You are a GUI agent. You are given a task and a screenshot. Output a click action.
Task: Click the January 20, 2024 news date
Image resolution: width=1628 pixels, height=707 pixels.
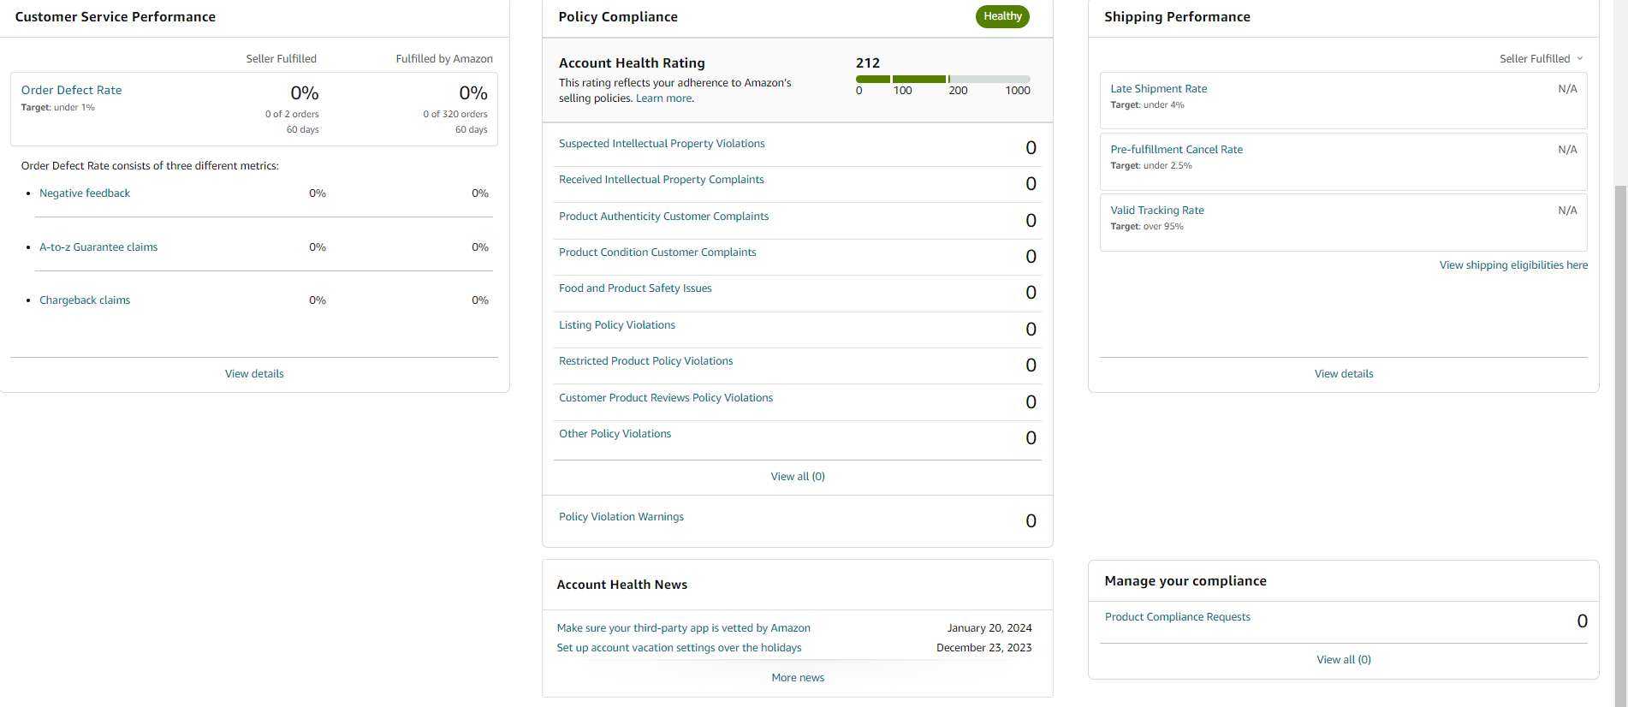[x=989, y=628]
